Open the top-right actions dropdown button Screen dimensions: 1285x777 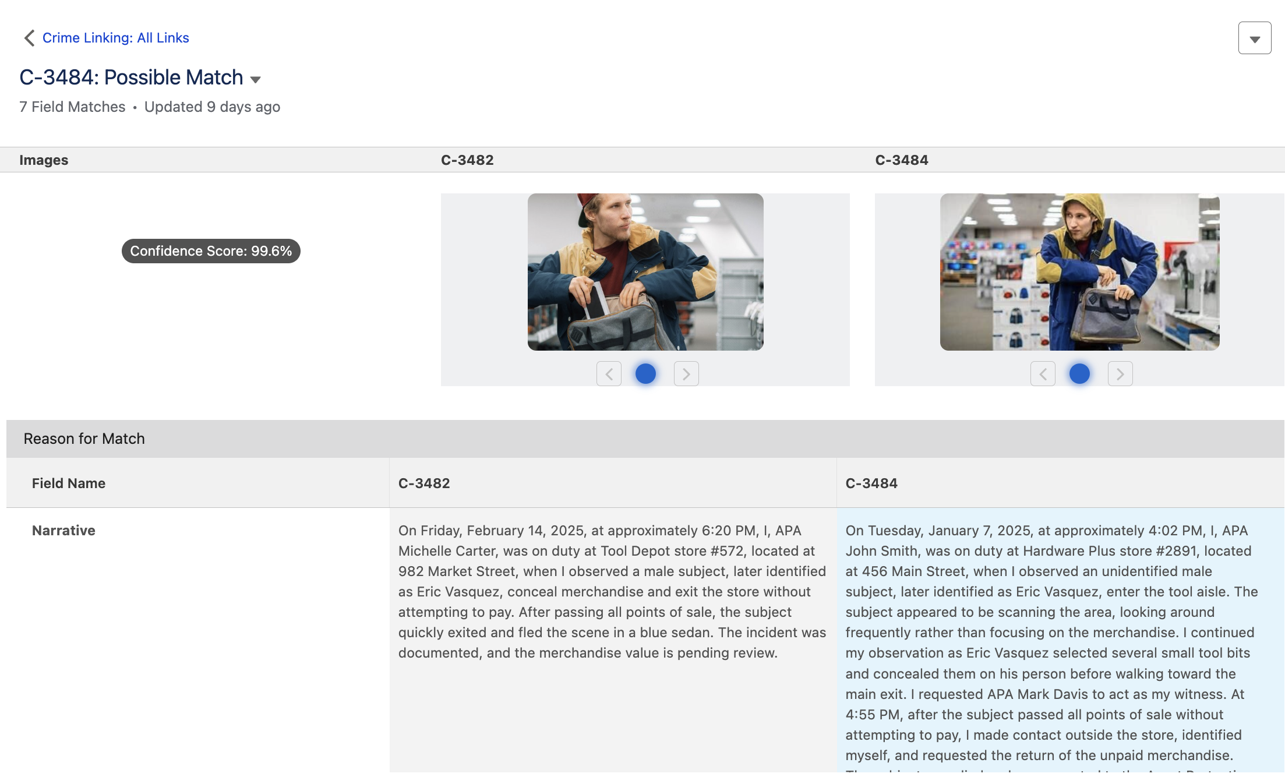(1254, 38)
